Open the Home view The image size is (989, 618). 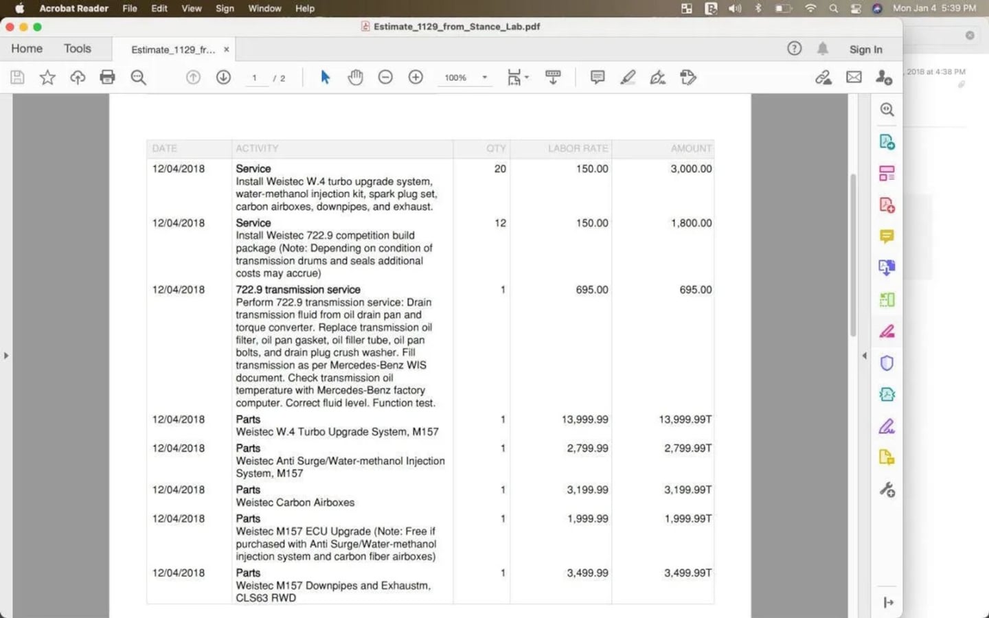pos(27,49)
